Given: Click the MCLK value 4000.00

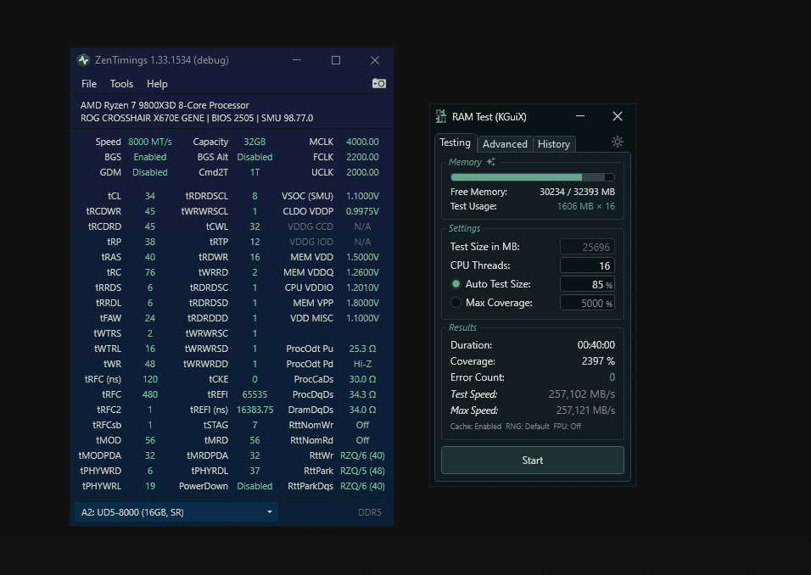Looking at the screenshot, I should coord(362,142).
